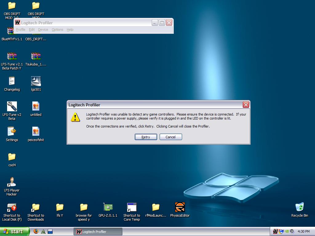Open the Edit menu in Logitech Profiler
315x236 pixels.
coord(32,29)
